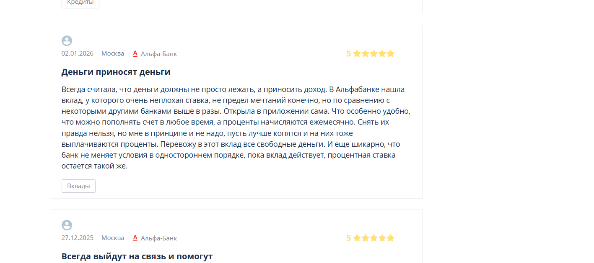Click the date 27.12.2025 on the review
Viewport: 594px width, 263px height.
[x=78, y=238]
